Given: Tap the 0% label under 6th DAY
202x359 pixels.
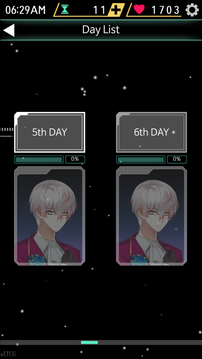Looking at the screenshot, I should click(177, 159).
